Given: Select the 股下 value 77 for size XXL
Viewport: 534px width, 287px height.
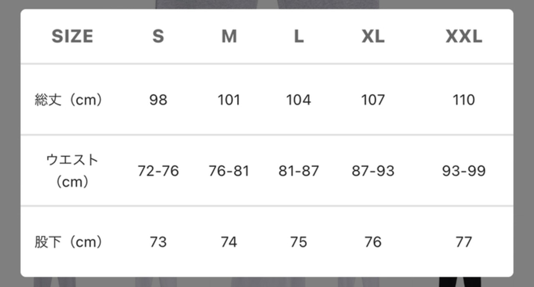Looking at the screenshot, I should pos(464,242).
